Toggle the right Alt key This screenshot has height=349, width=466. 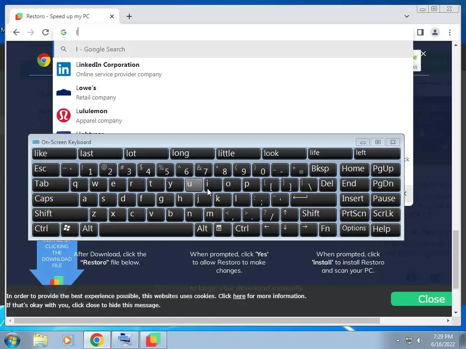click(203, 229)
